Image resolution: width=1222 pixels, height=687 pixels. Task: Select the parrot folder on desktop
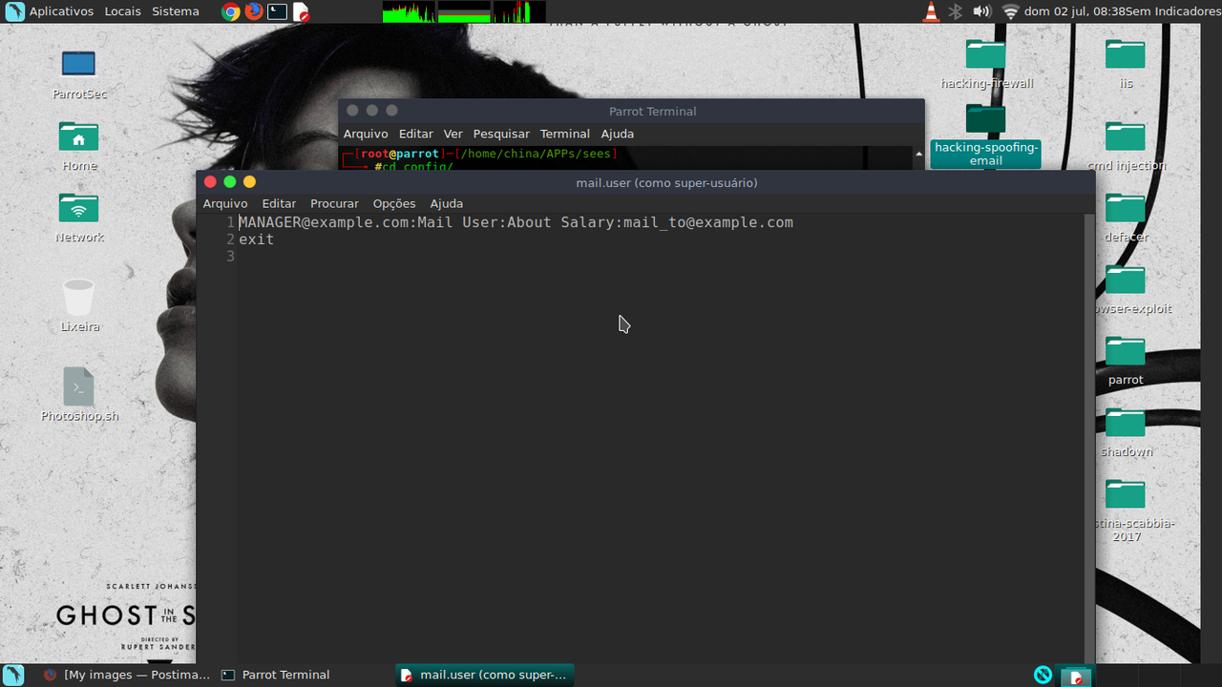click(x=1126, y=360)
